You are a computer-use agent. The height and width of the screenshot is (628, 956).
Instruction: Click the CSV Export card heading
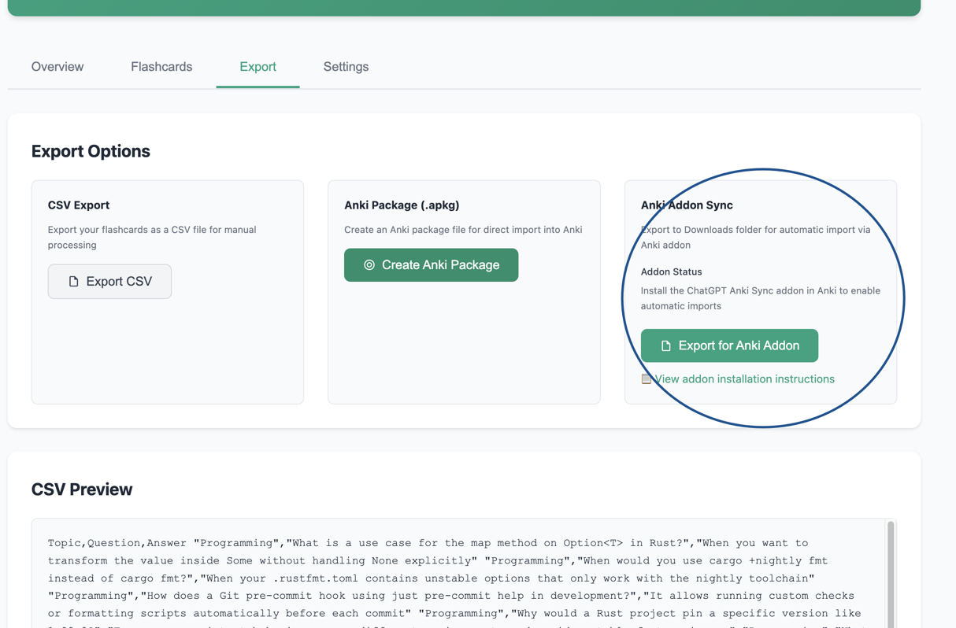[x=79, y=205]
